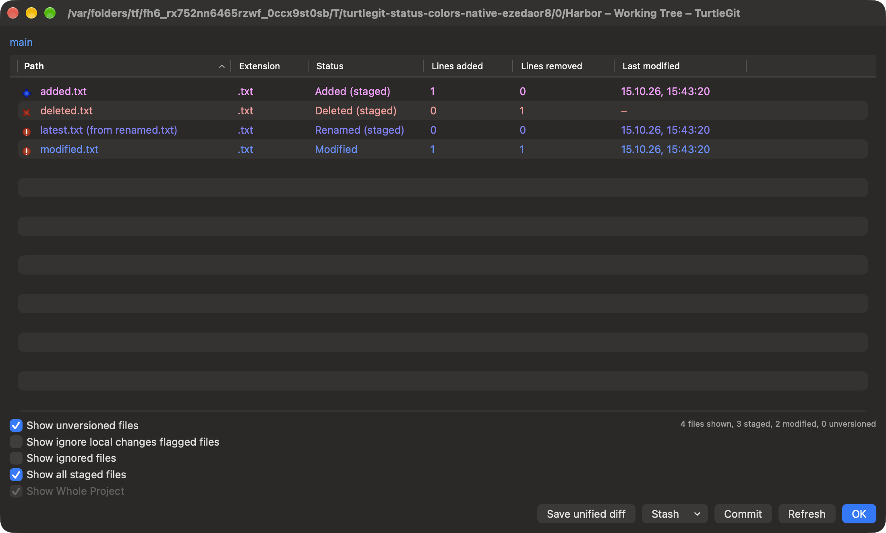This screenshot has width=886, height=533.
Task: Click the warning icon beside latest.txt
Action: coord(27,132)
